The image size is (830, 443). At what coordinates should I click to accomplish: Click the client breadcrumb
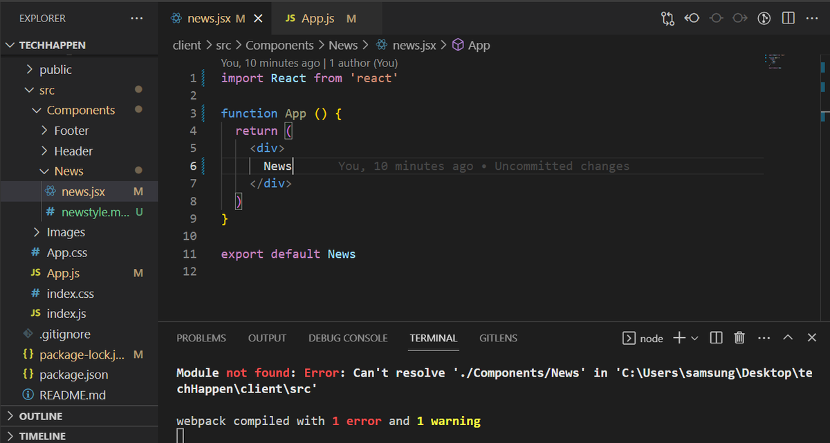pyautogui.click(x=187, y=46)
